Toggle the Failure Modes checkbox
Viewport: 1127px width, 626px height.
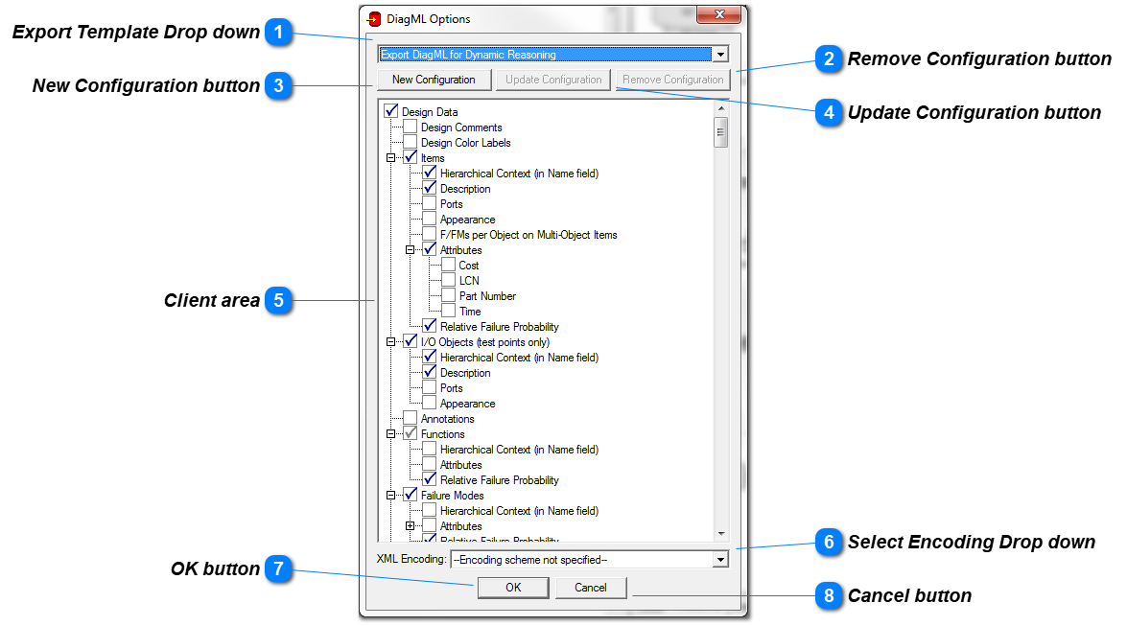(411, 495)
